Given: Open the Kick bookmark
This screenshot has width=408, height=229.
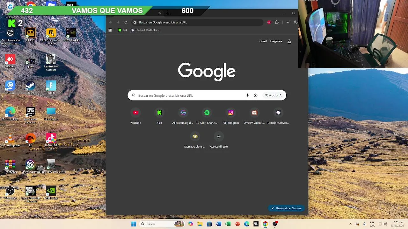Looking at the screenshot, I should [x=123, y=30].
